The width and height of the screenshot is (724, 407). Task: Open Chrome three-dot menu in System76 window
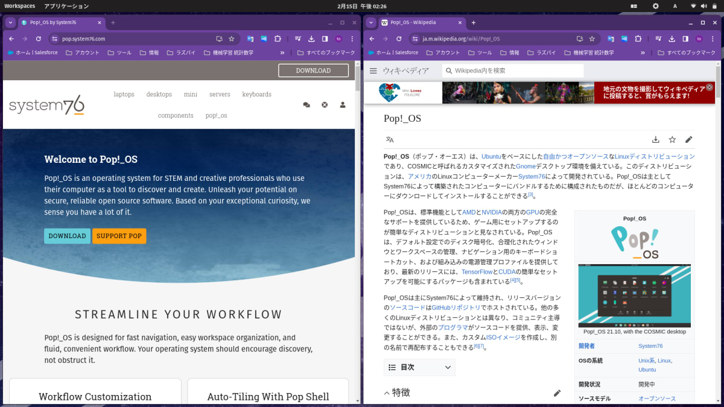[x=351, y=39]
